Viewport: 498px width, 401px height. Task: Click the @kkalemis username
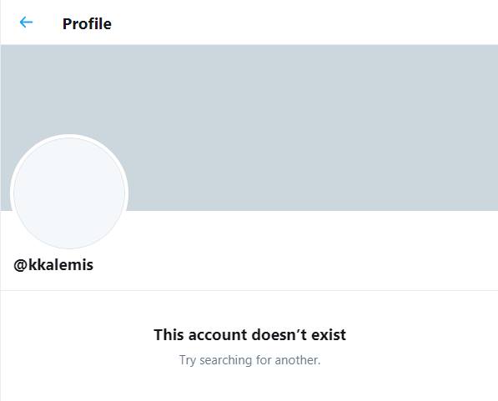tap(53, 265)
